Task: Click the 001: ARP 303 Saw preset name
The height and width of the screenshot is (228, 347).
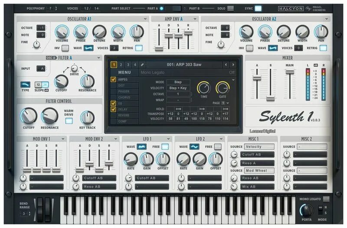Action: [184, 65]
